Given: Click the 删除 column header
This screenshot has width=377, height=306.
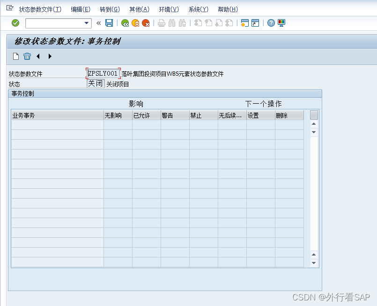Looking at the screenshot, I should tap(289, 115).
